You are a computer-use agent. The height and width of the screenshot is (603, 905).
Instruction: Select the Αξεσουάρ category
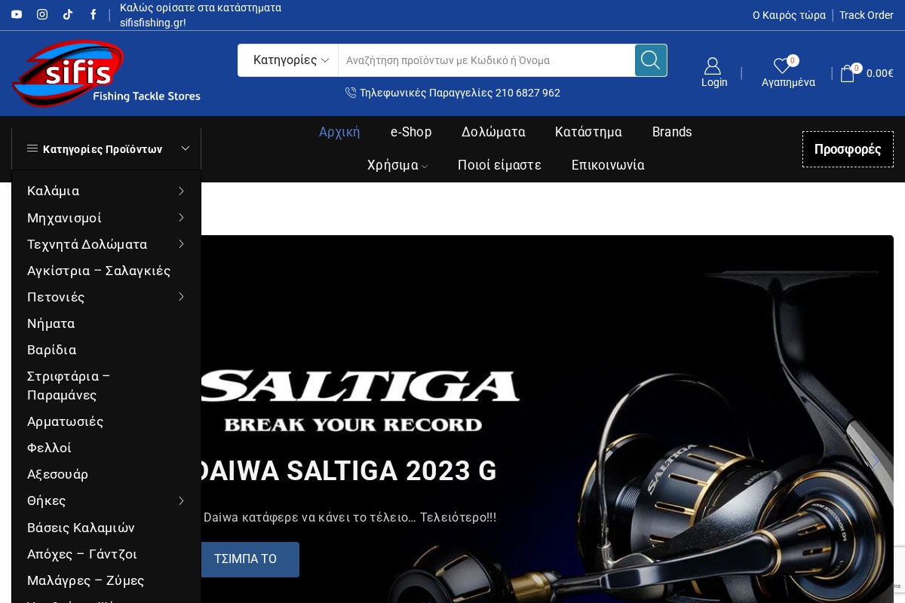58,474
